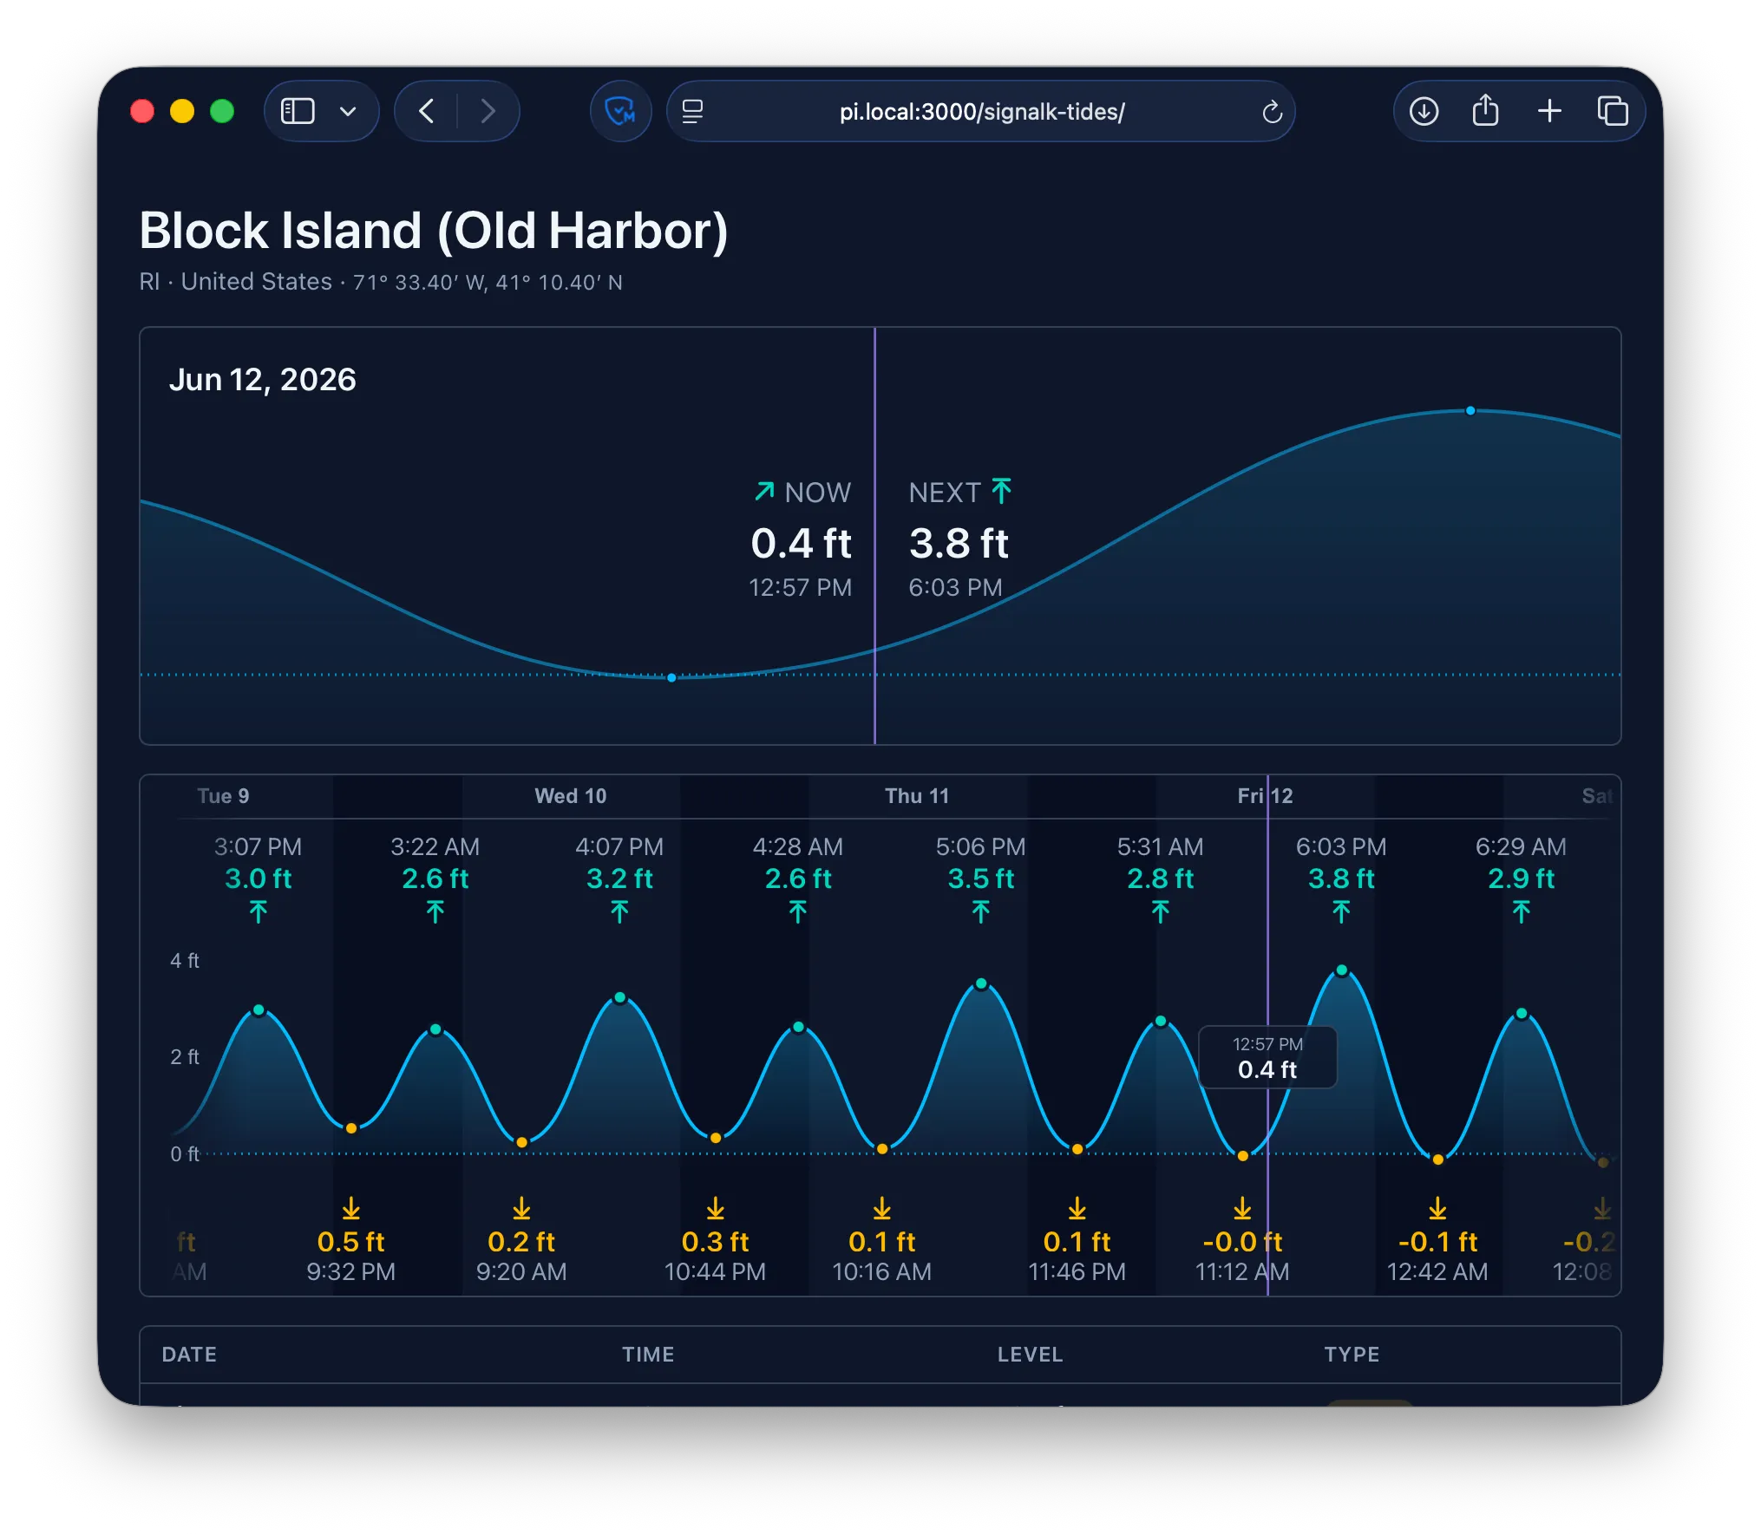Screen dimensions: 1761x1535
Task: Click the 3.5 ft high tide peak at 5:06 PM
Action: click(x=981, y=984)
